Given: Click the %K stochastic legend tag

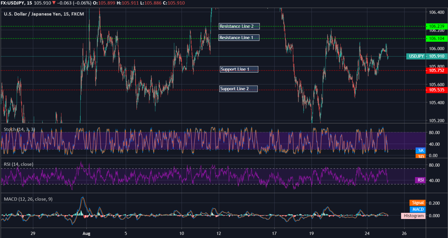Looking at the screenshot, I should 421,150.
